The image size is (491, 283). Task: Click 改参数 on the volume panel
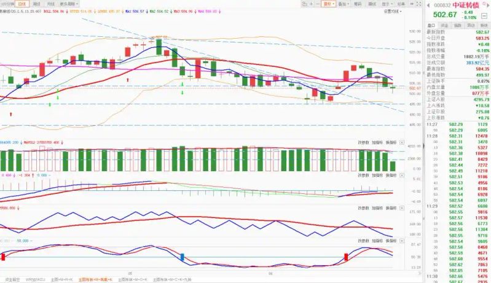coord(364,142)
